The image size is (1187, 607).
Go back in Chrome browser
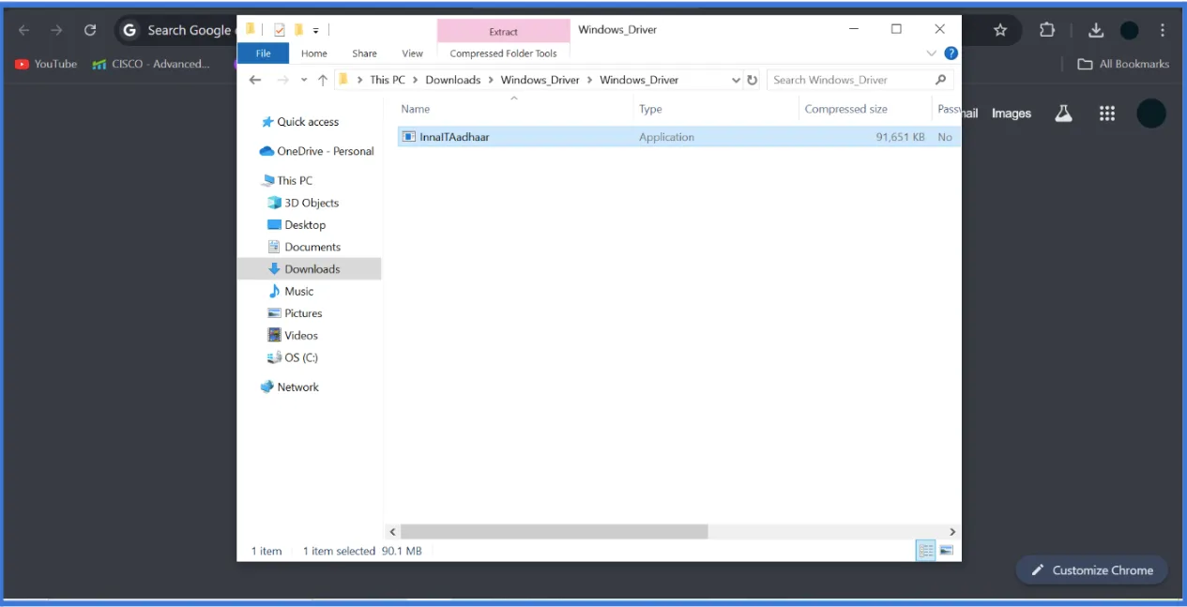(24, 30)
